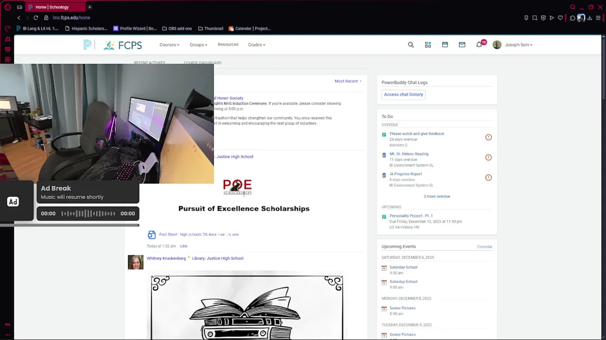Click the red search icon in title bar
This screenshot has width=606, height=340.
573,7
